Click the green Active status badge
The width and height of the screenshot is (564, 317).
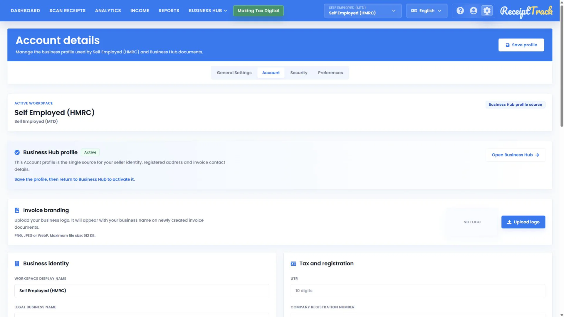[x=90, y=152]
